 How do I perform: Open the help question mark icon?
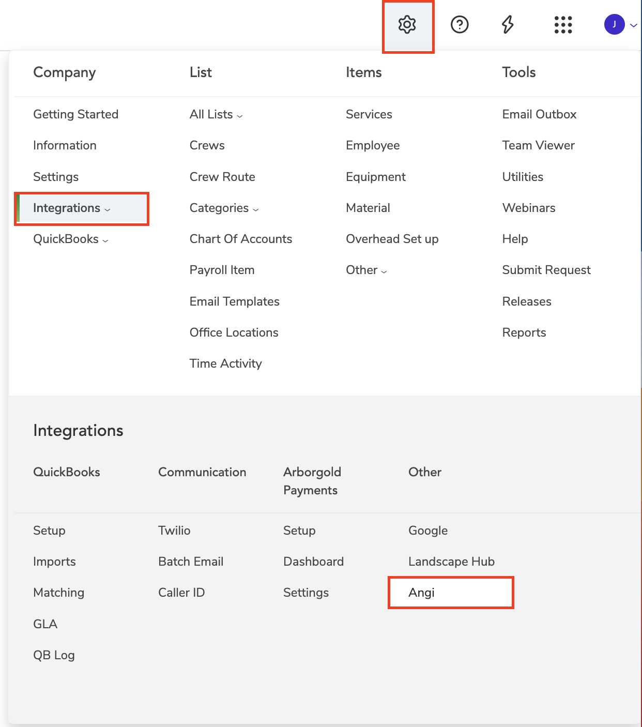coord(459,25)
